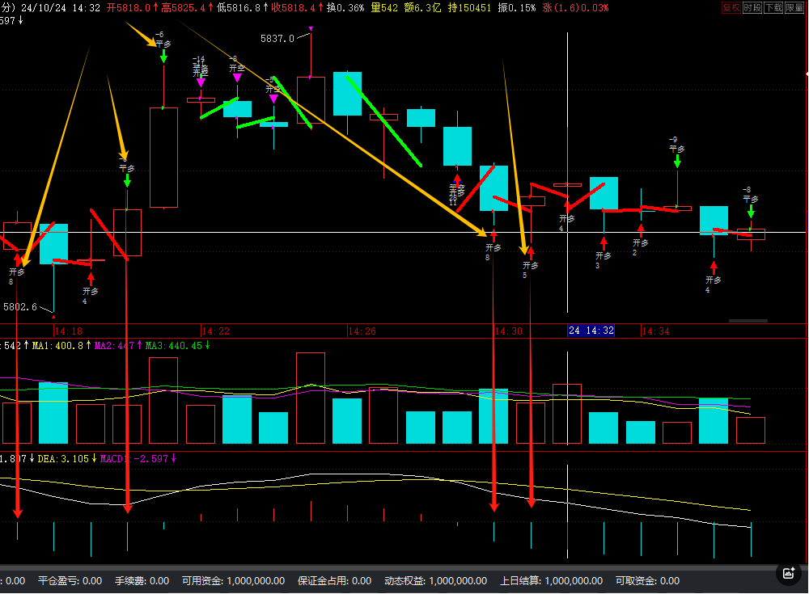
Task: Click the 持150451 open interest value
Action: tap(469, 8)
